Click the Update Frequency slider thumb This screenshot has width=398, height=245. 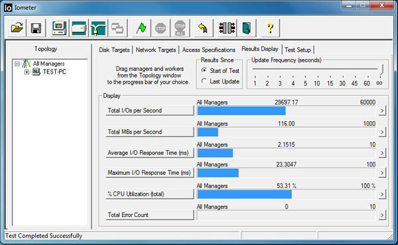click(x=381, y=70)
